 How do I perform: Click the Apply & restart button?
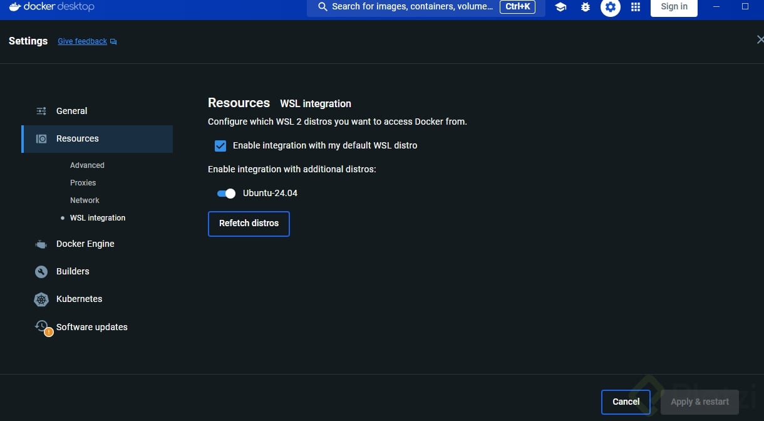click(699, 402)
